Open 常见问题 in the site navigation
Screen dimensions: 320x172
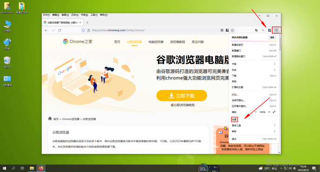[x=197, y=42]
